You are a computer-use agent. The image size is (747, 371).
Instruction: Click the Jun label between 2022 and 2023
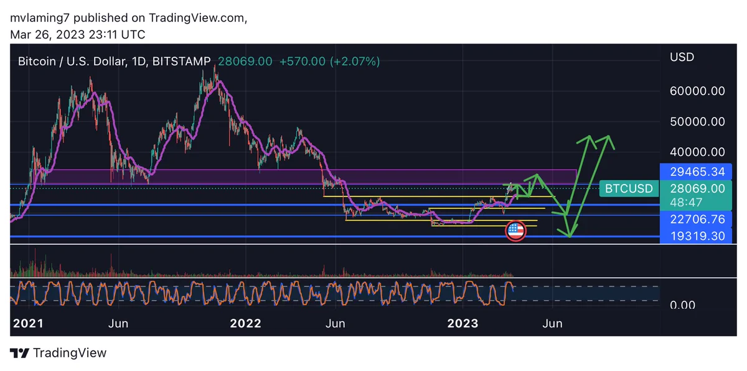point(336,323)
